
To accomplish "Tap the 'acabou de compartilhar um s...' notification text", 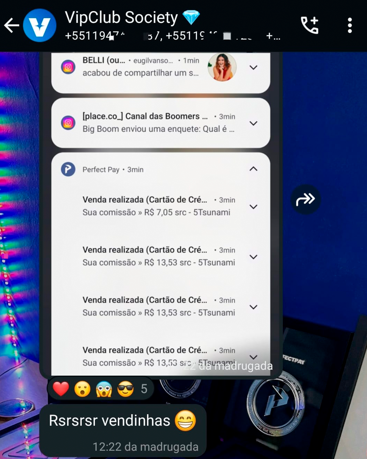I will (140, 73).
